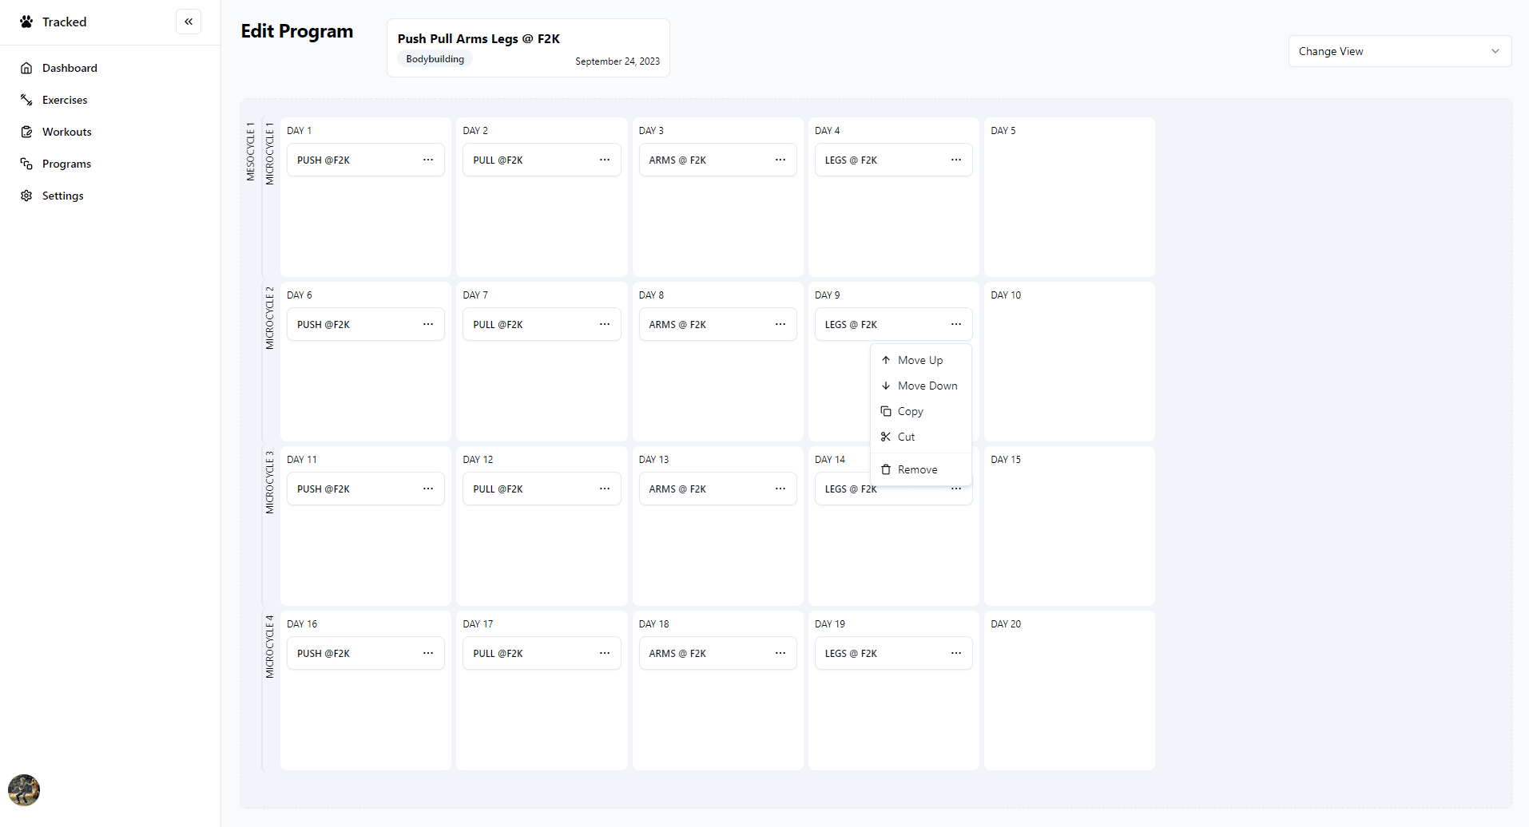Click the MICROCYCLE 4 label
This screenshot has width=1529, height=827.
click(269, 647)
